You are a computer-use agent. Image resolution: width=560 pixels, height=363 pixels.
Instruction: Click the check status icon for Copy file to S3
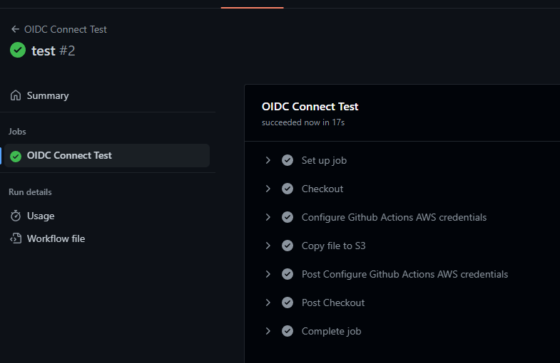287,246
